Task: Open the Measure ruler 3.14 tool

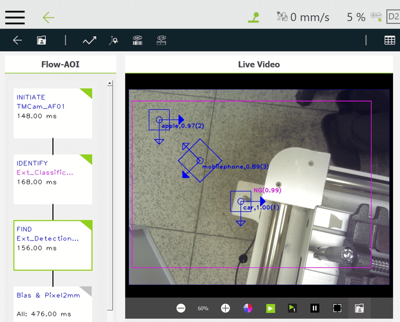Action: [161, 40]
